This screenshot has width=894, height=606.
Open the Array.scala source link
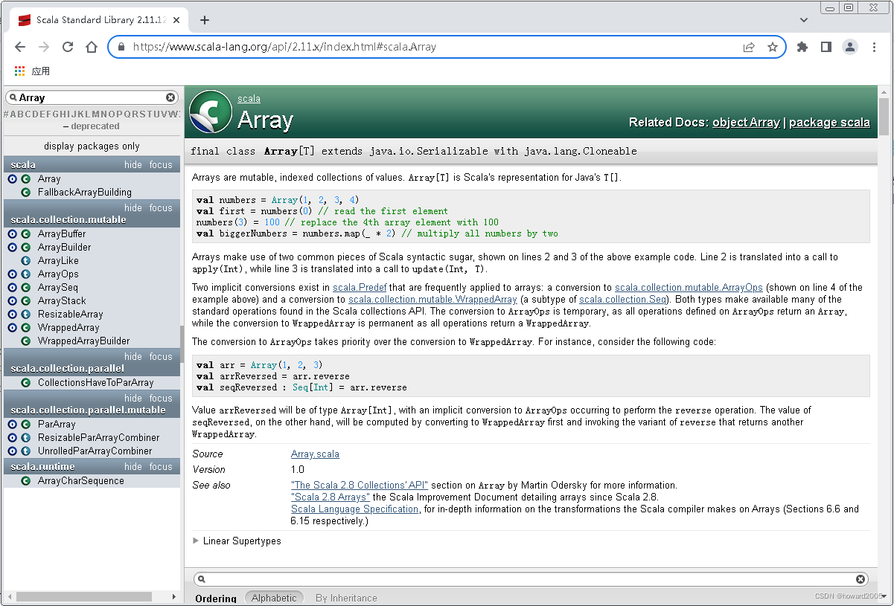[315, 454]
